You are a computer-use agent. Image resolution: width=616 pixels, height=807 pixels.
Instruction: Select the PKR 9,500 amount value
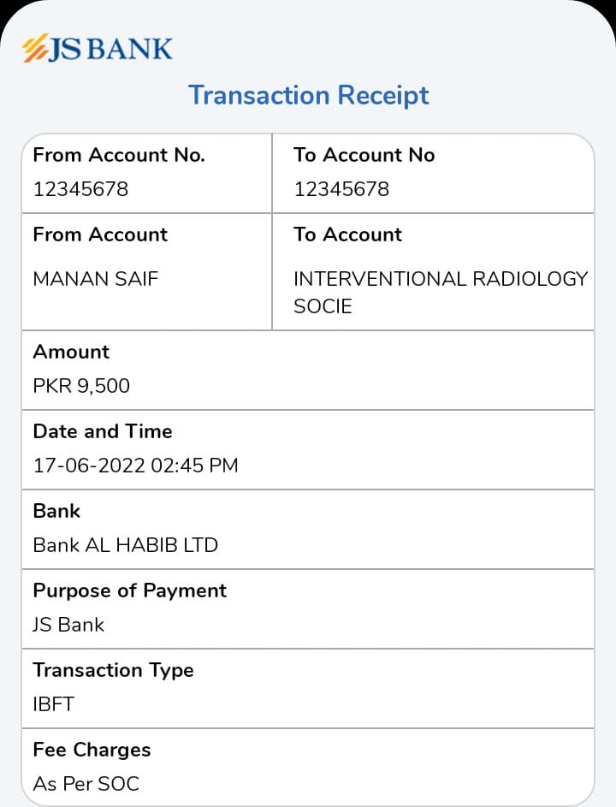pyautogui.click(x=81, y=386)
